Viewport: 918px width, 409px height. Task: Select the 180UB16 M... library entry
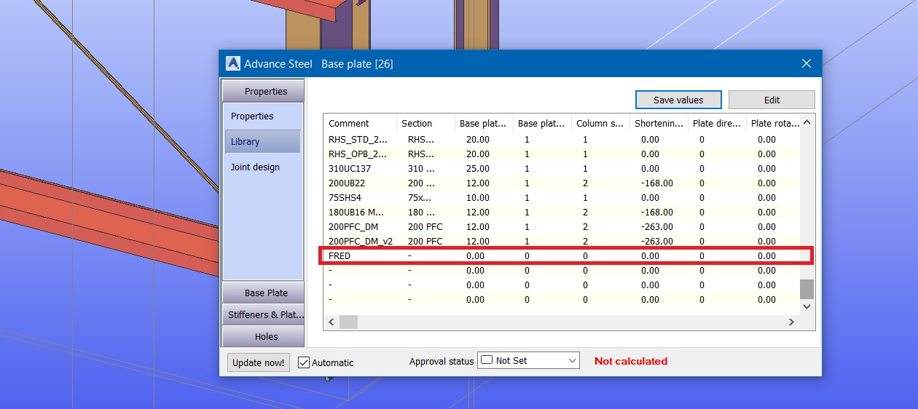pyautogui.click(x=562, y=212)
